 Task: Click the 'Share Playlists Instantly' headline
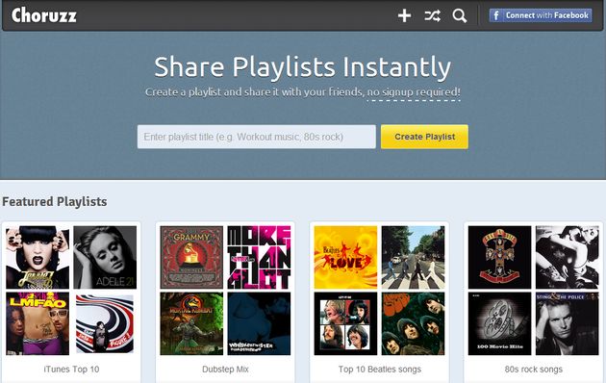coord(303,67)
